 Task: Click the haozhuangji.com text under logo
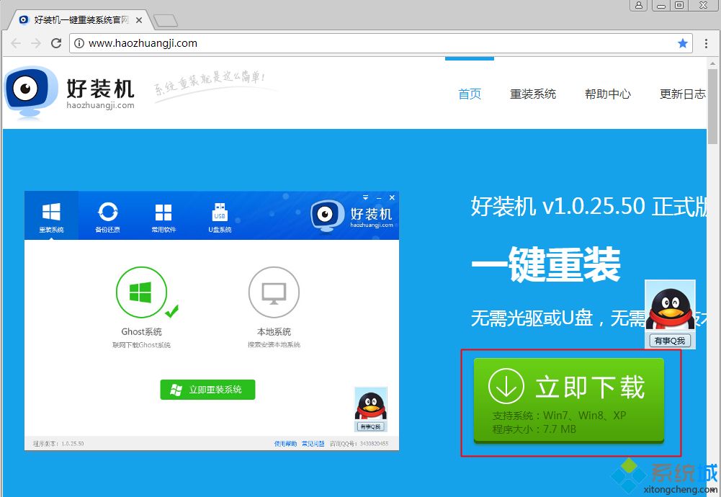[100, 105]
